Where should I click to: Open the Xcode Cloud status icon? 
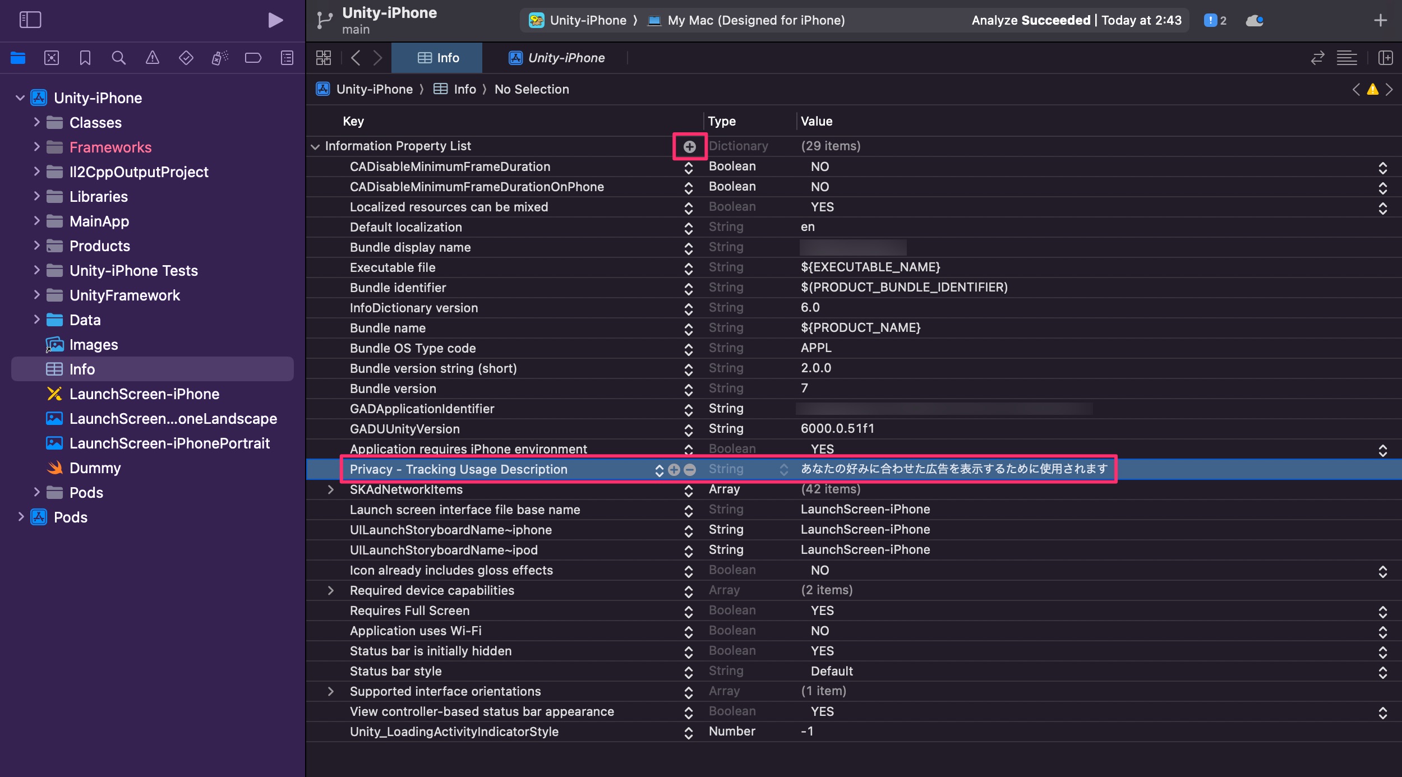pos(1255,21)
